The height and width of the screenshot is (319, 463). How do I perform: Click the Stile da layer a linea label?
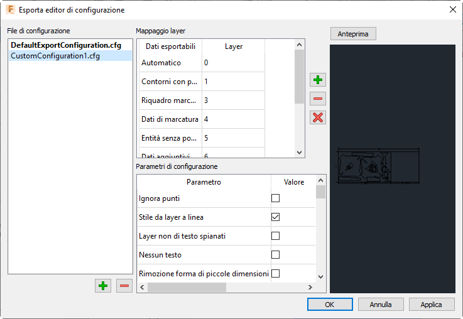(x=171, y=217)
